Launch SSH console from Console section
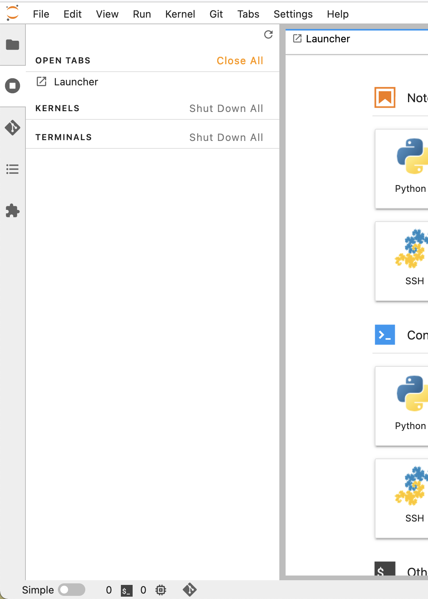This screenshot has width=428, height=599. coord(411,498)
